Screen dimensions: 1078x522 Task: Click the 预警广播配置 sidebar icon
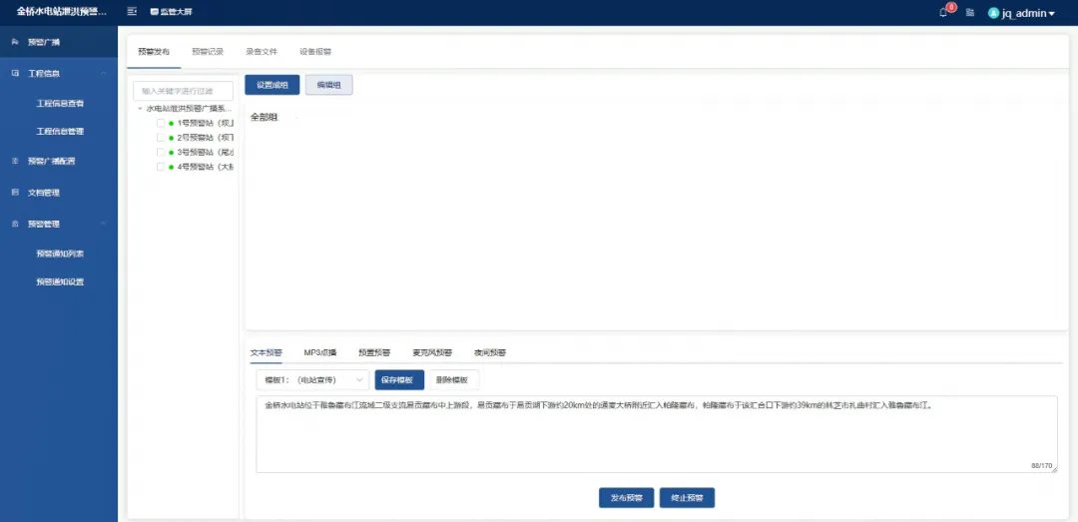click(15, 161)
